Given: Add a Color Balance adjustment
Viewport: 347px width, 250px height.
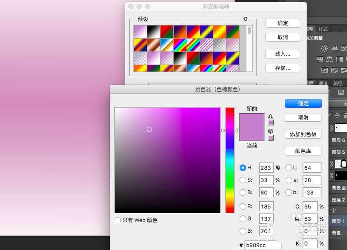Looking at the screenshot, I should 330,59.
